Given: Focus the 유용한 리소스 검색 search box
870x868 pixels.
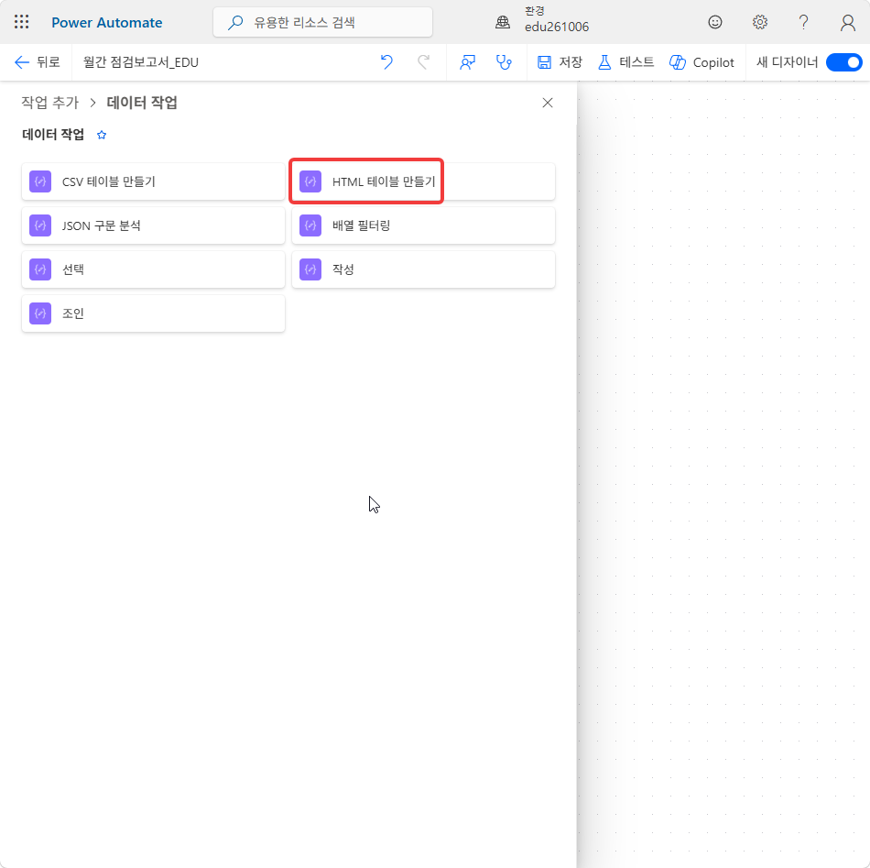Looking at the screenshot, I should point(322,22).
